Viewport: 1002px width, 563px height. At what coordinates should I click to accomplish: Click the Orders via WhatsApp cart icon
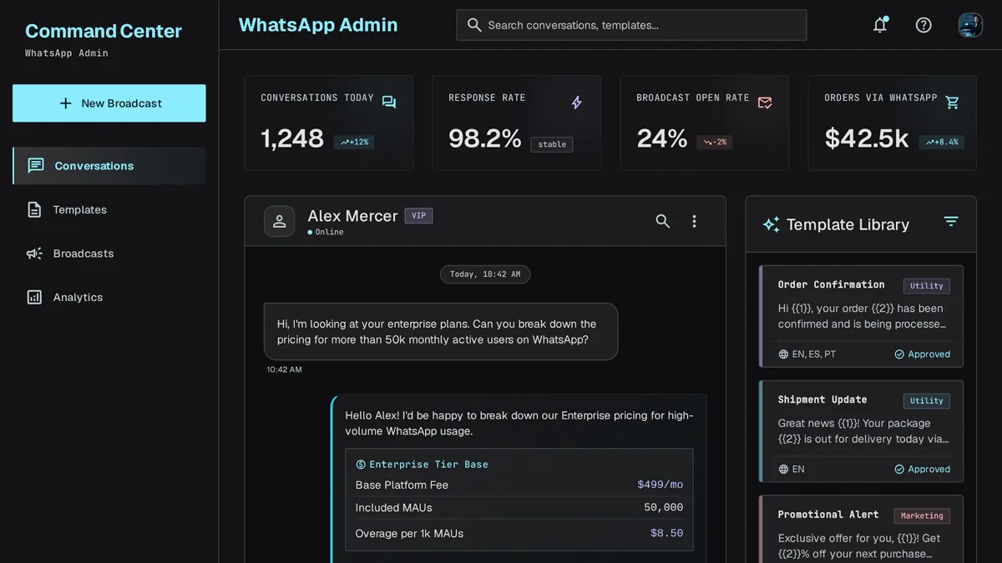(953, 103)
